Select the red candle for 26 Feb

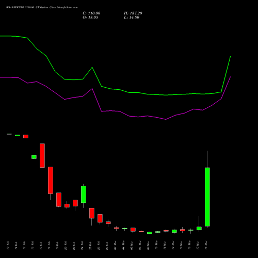pos(100,218)
